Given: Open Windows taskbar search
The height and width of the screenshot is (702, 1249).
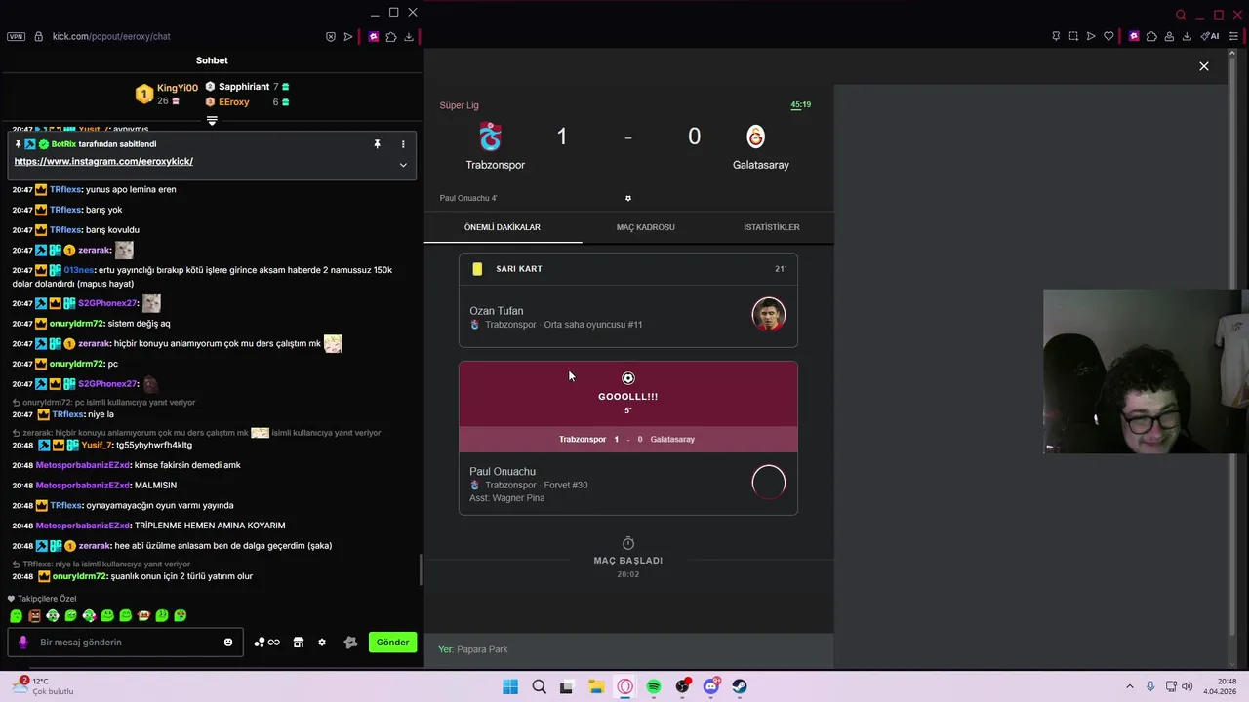Looking at the screenshot, I should coord(539,686).
